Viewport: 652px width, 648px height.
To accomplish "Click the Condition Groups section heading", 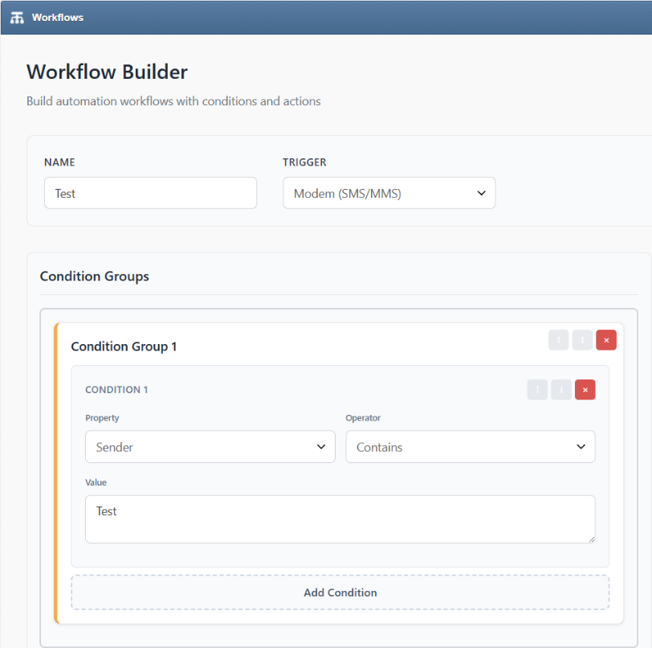I will (x=95, y=277).
